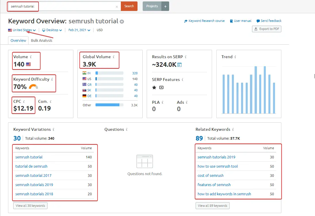
Task: Open the 'semrush tutorial 2017' keyword link
Action: point(33,176)
